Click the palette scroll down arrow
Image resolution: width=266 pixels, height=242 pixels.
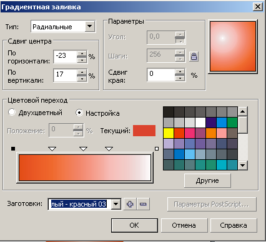tap(243, 165)
